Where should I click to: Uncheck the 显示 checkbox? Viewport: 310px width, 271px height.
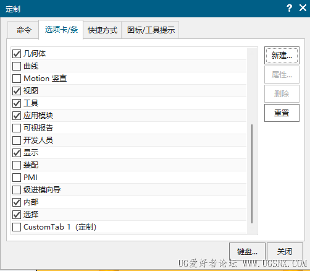(x=17, y=153)
